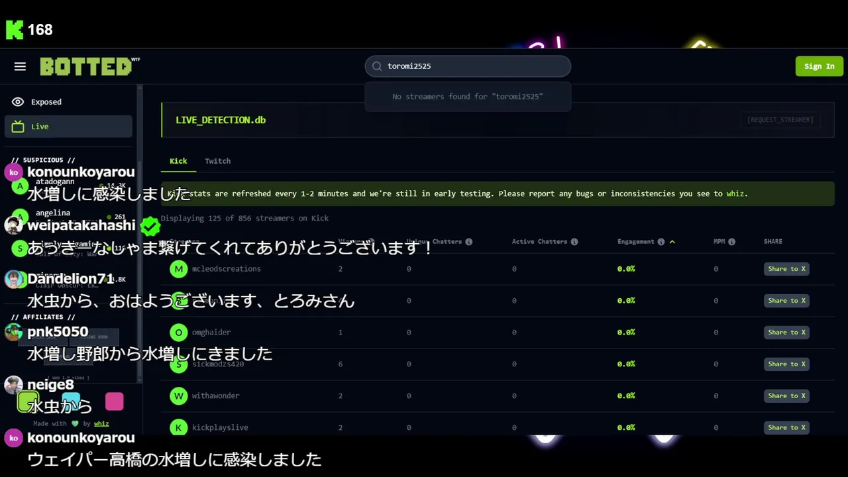Switch to the Kick tab
The image size is (848, 477).
pyautogui.click(x=178, y=161)
